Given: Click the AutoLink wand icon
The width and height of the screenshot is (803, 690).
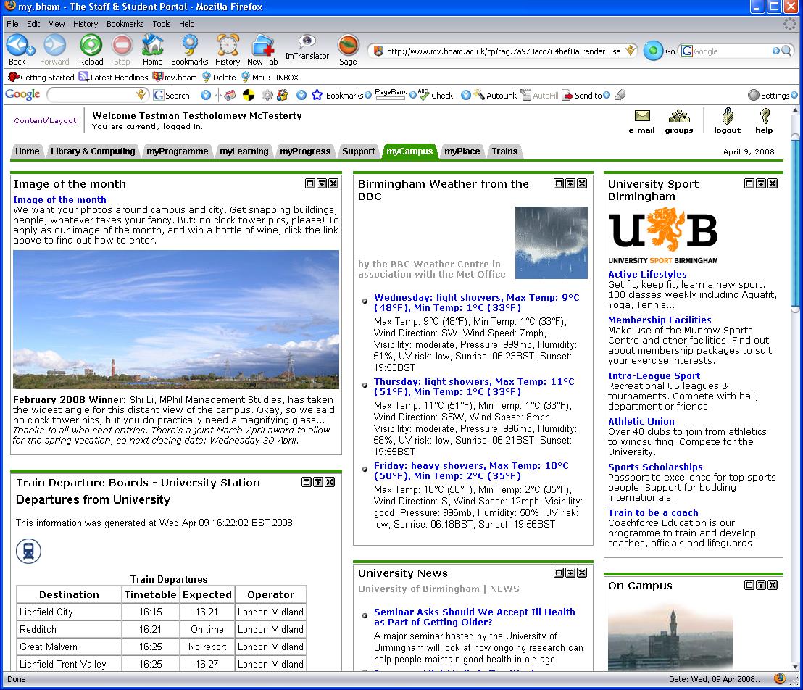Looking at the screenshot, I should tap(479, 95).
